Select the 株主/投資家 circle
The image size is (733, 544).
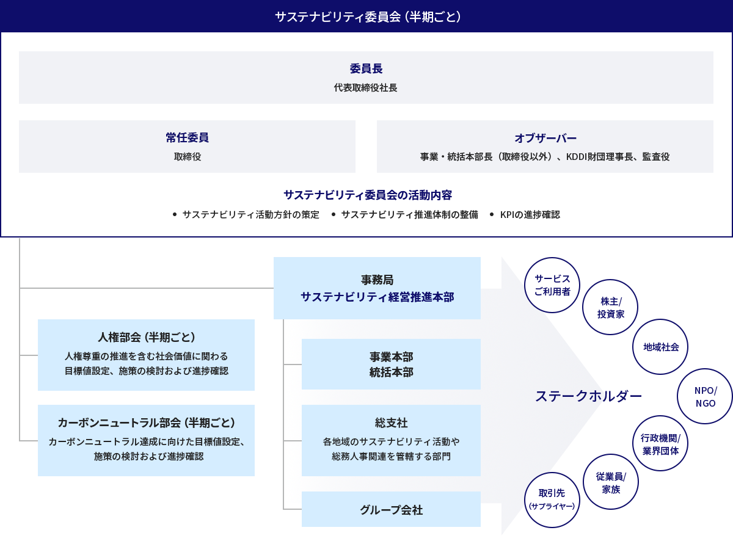(610, 308)
